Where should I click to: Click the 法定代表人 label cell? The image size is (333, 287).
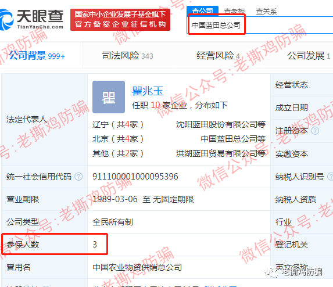tap(45, 119)
